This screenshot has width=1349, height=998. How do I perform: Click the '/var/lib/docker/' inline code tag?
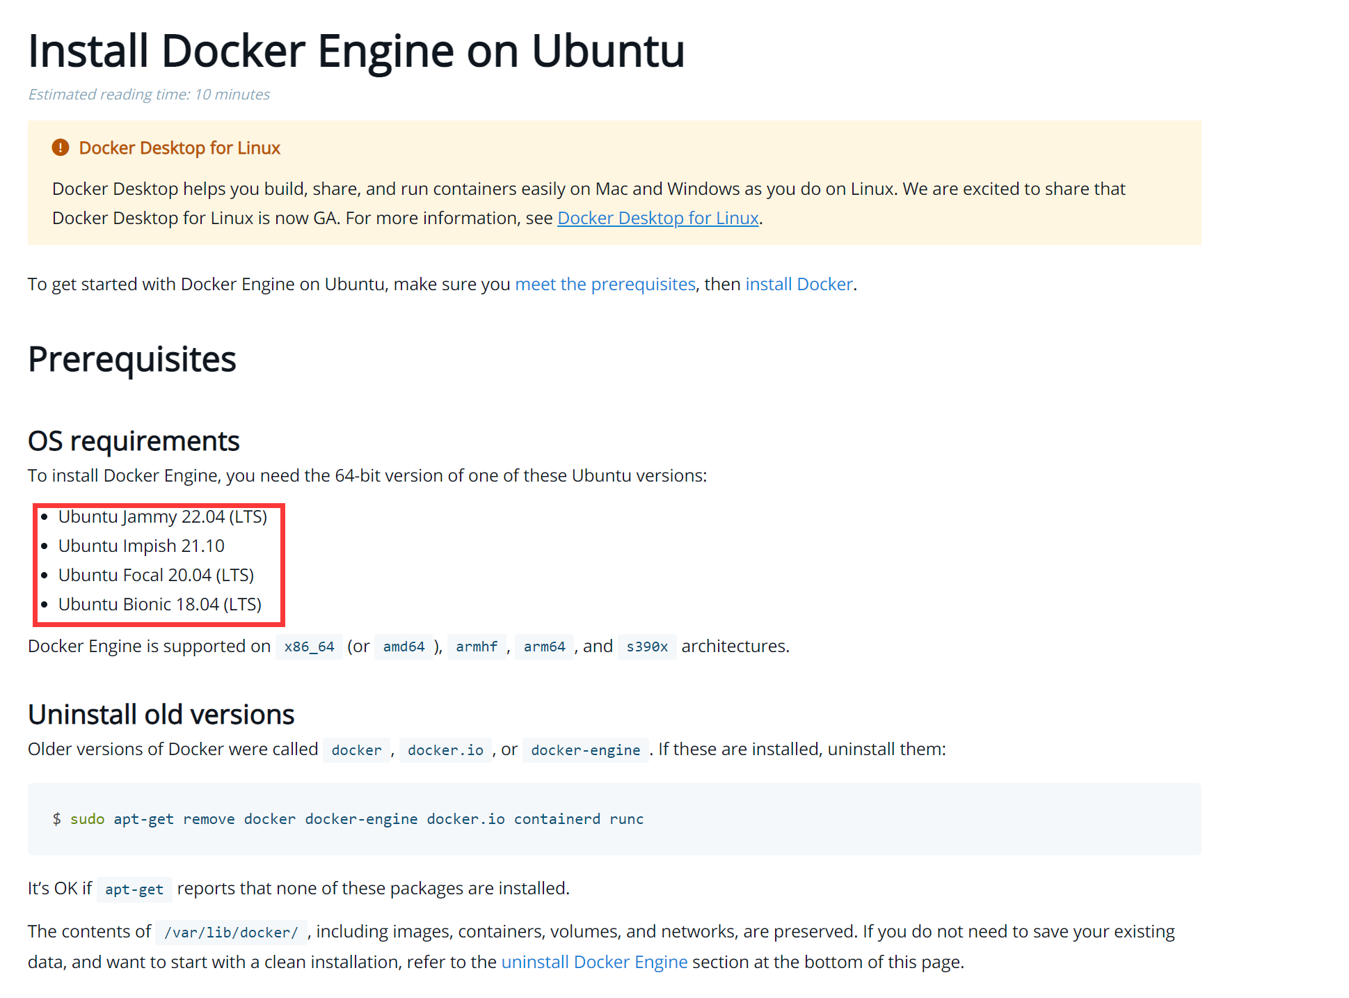(x=231, y=933)
